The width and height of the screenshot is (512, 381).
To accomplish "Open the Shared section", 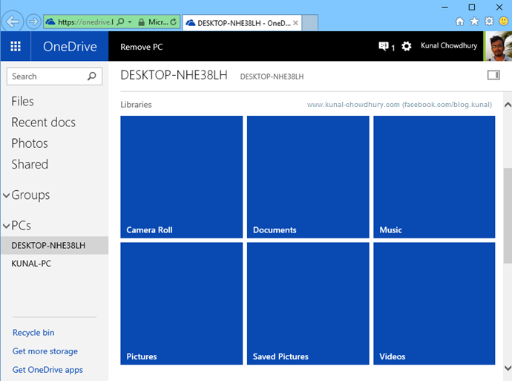I will [x=30, y=164].
